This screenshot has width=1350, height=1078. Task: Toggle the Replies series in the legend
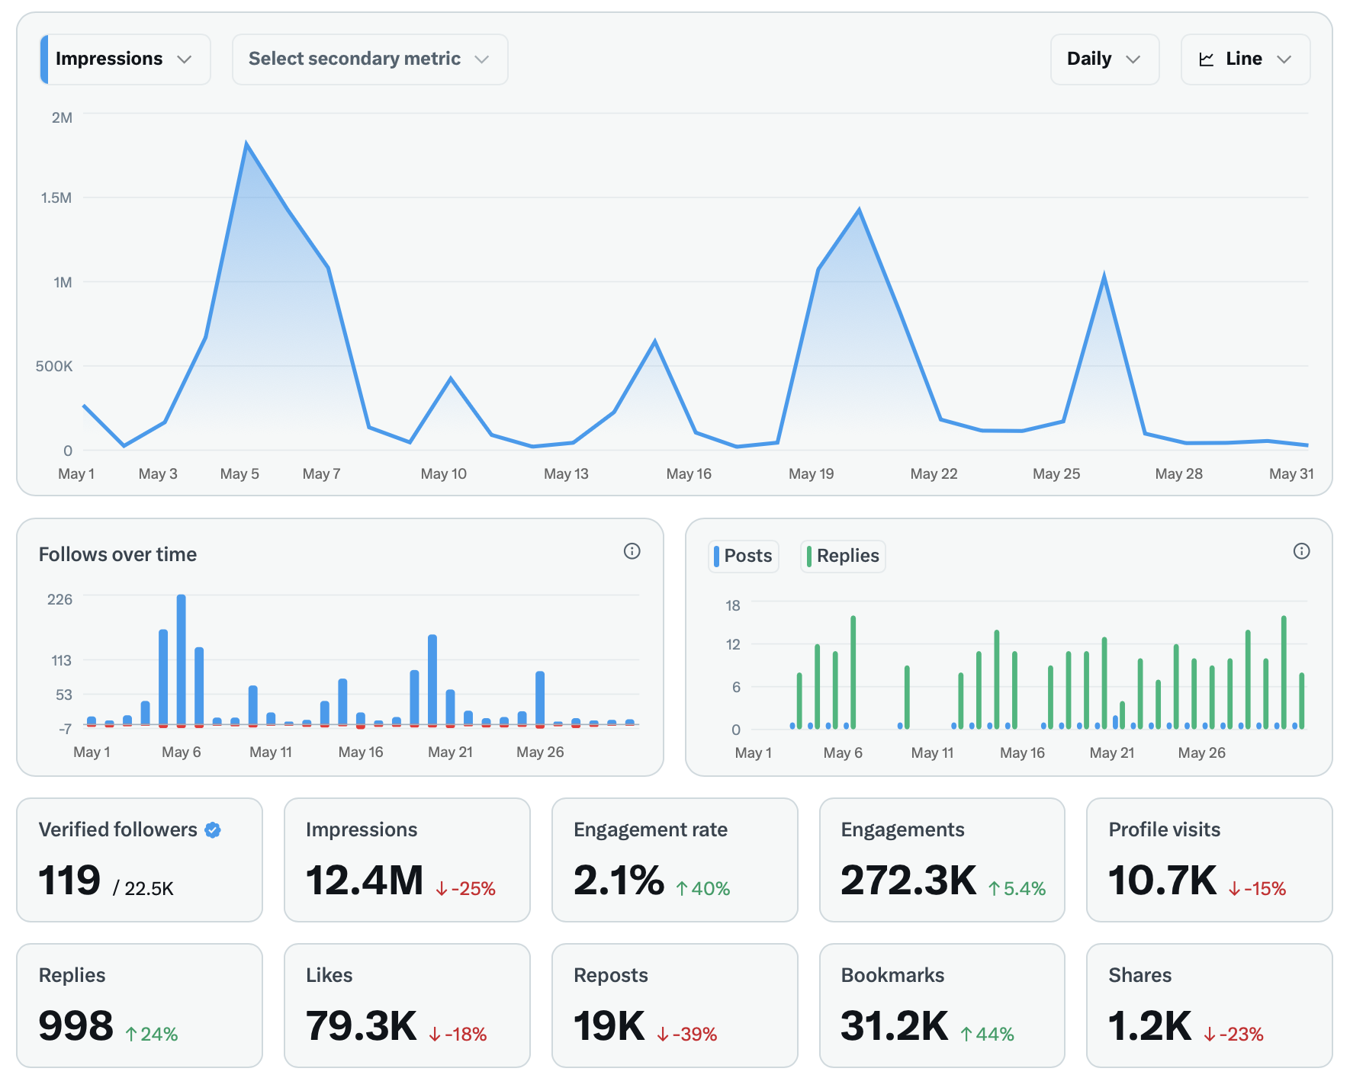(x=842, y=556)
